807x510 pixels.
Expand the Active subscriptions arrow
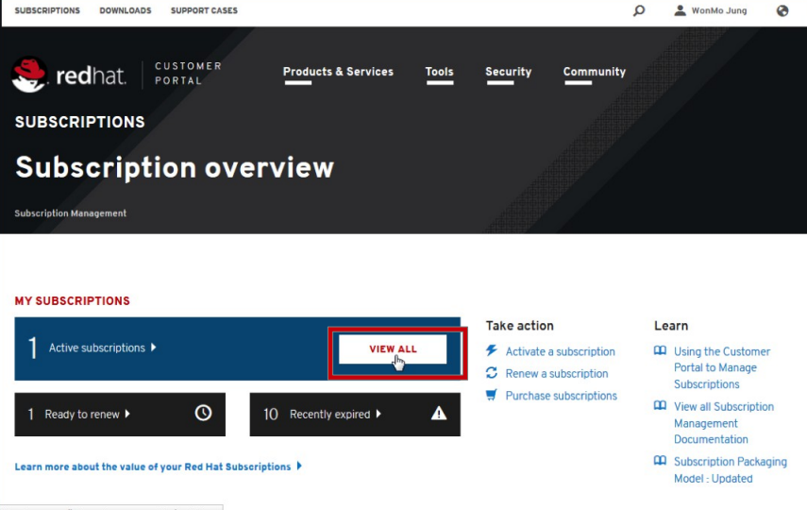(153, 348)
